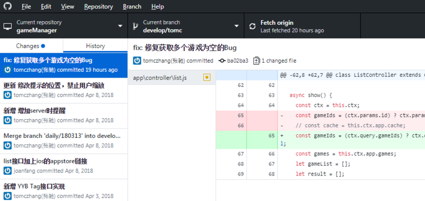Open the Help menu
Screen dimensions: 425x201
pos(157,6)
